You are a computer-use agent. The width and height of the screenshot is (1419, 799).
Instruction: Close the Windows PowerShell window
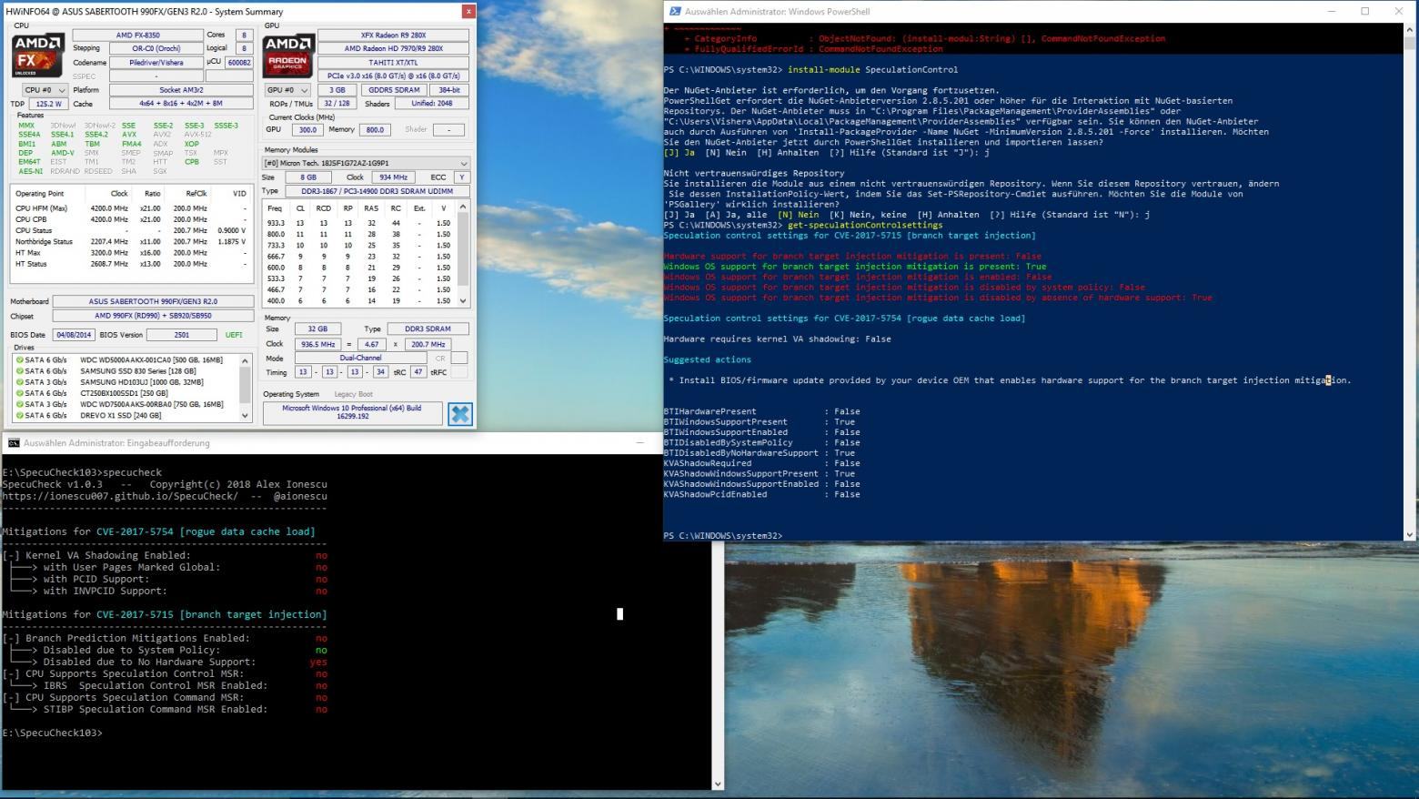[x=1399, y=11]
